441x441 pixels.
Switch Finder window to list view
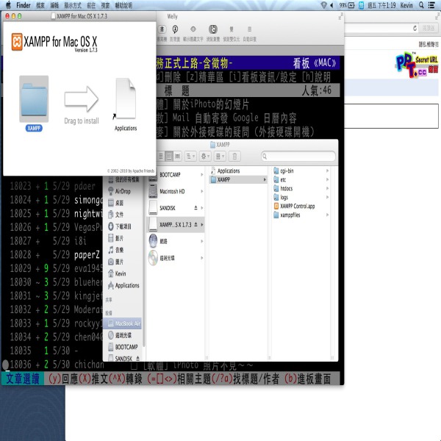coord(161,156)
